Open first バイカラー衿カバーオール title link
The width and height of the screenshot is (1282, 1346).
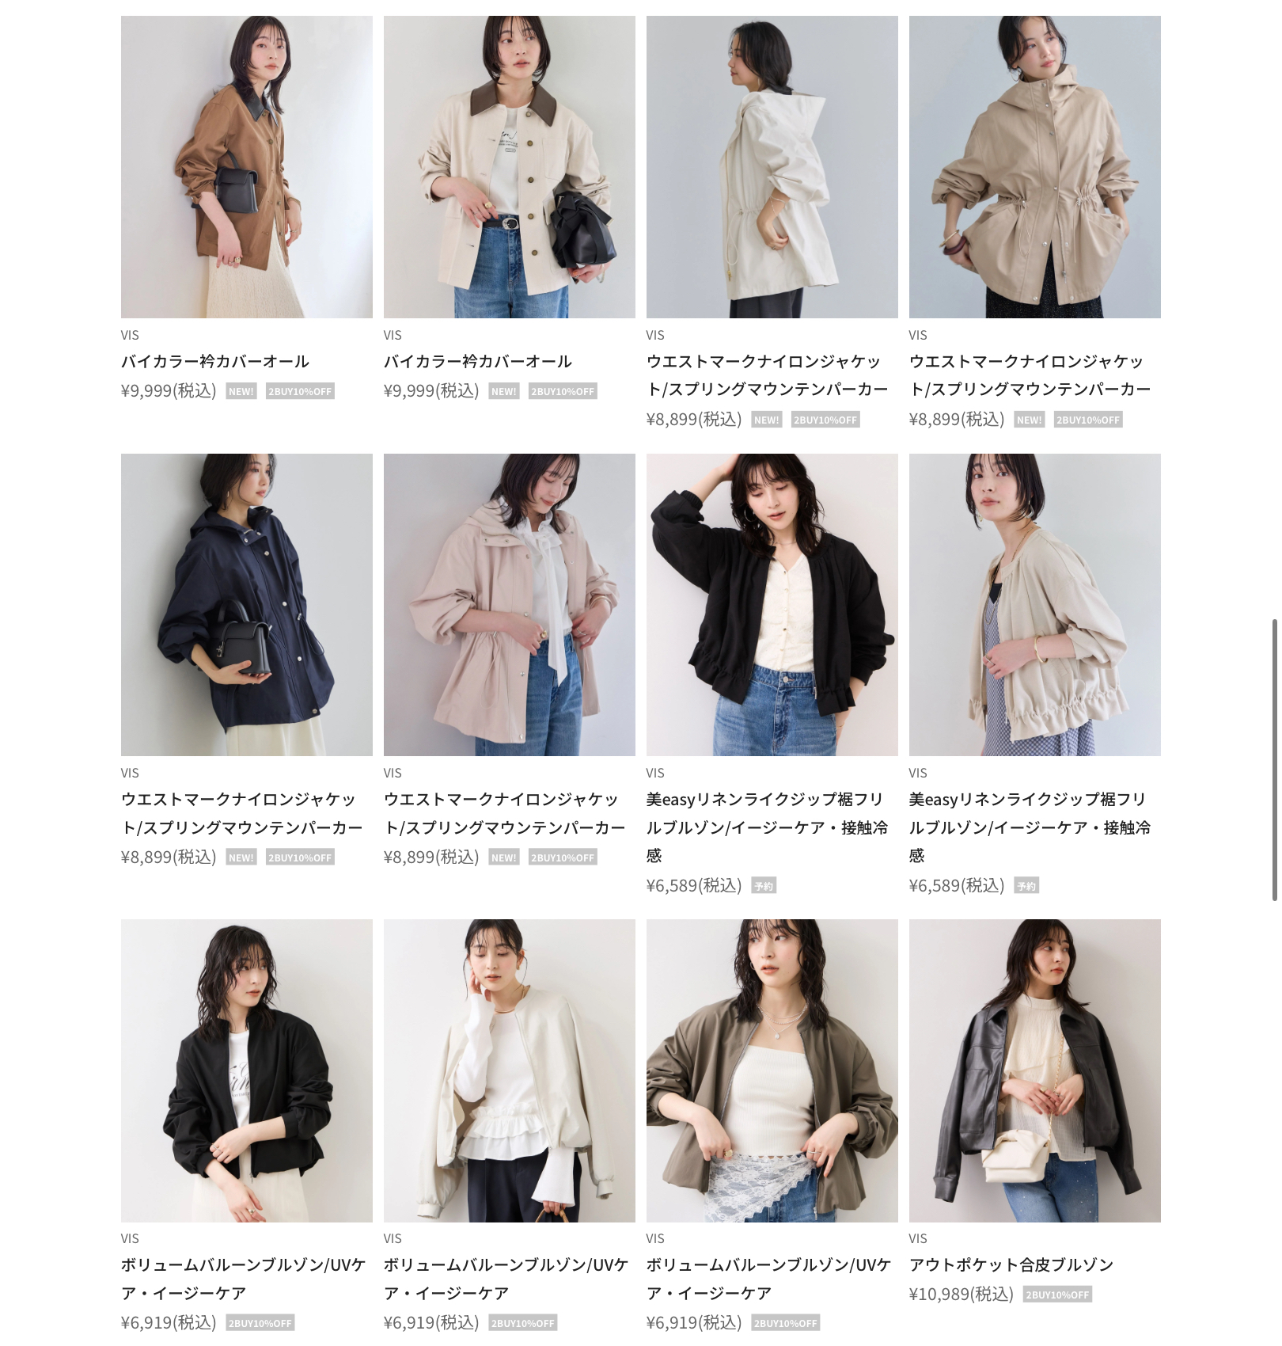point(215,362)
